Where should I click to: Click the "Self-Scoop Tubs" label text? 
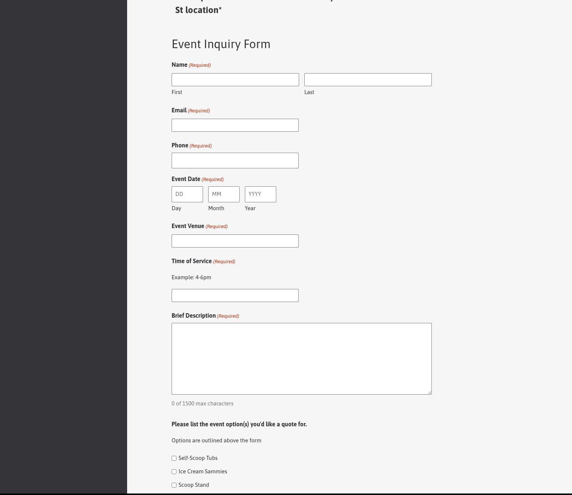pos(198,458)
